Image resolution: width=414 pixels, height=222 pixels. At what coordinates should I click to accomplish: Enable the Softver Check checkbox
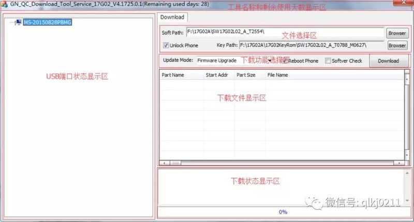tap(328, 60)
